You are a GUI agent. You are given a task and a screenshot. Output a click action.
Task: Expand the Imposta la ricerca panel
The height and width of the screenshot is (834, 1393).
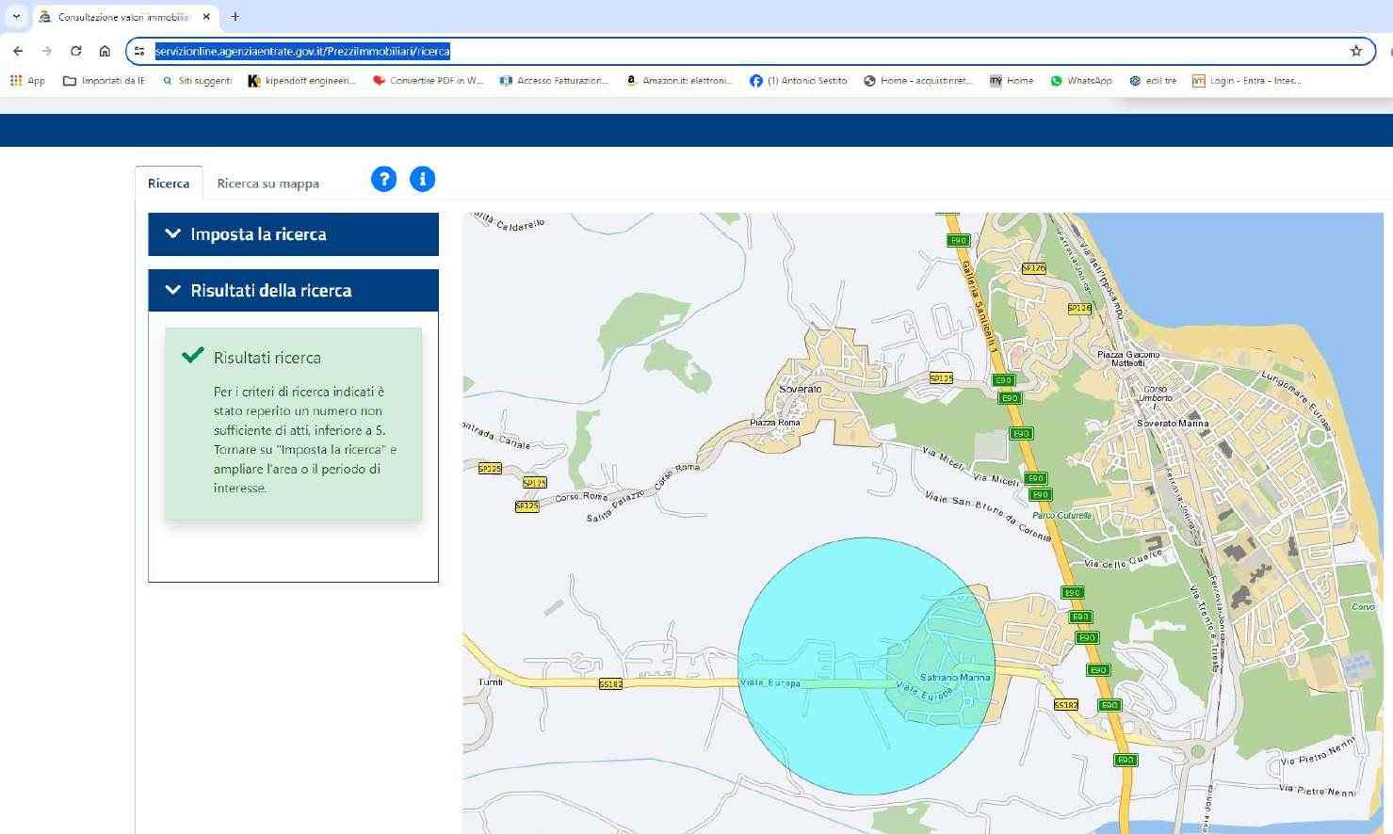[293, 234]
